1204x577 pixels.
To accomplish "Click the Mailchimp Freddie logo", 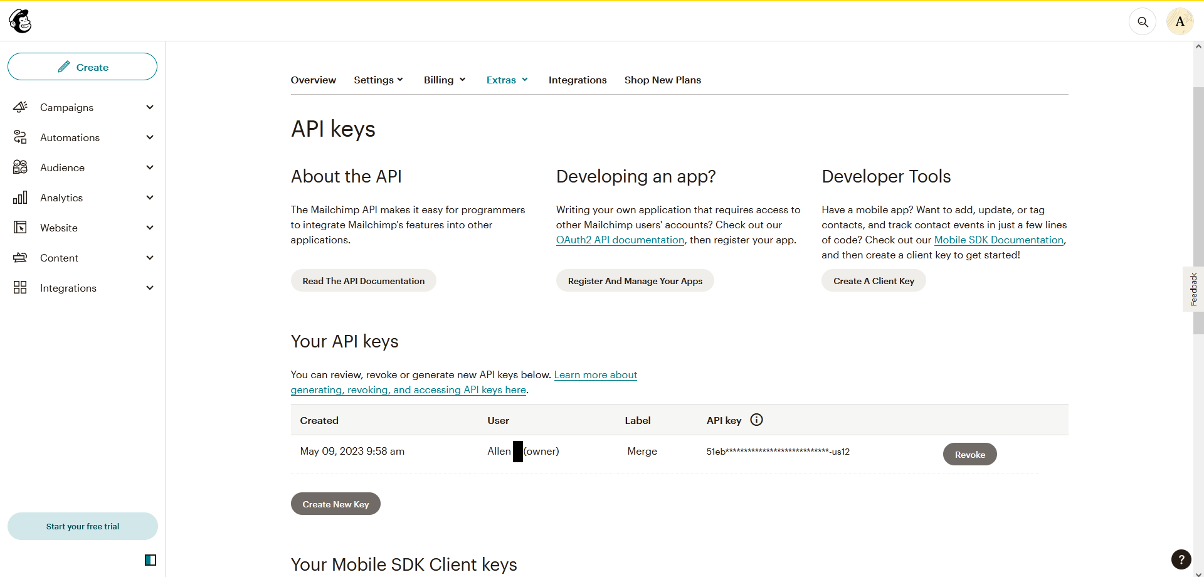I will click(21, 21).
